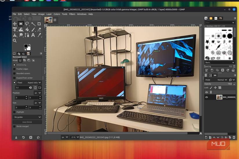
Task: Enable Expand from center option
Action: point(14,78)
